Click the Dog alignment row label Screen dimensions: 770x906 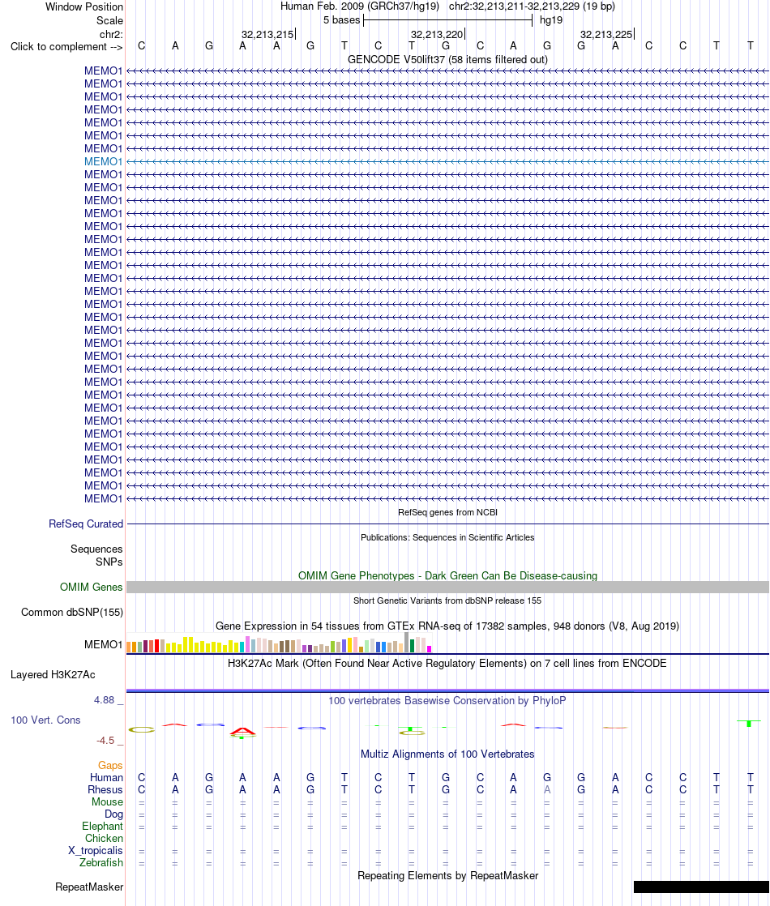[114, 814]
